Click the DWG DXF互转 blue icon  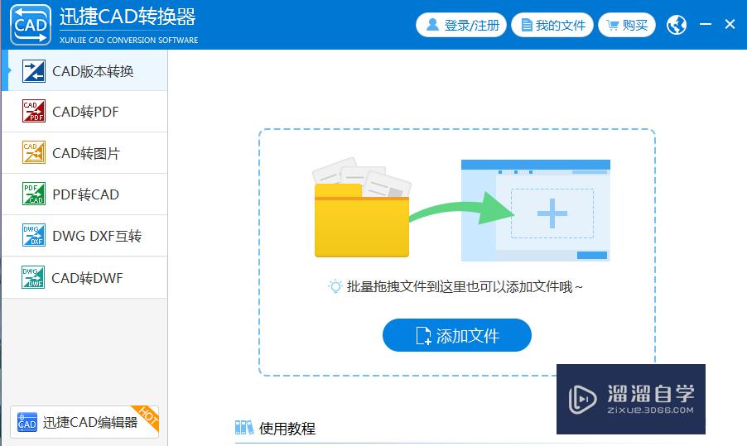click(x=34, y=235)
